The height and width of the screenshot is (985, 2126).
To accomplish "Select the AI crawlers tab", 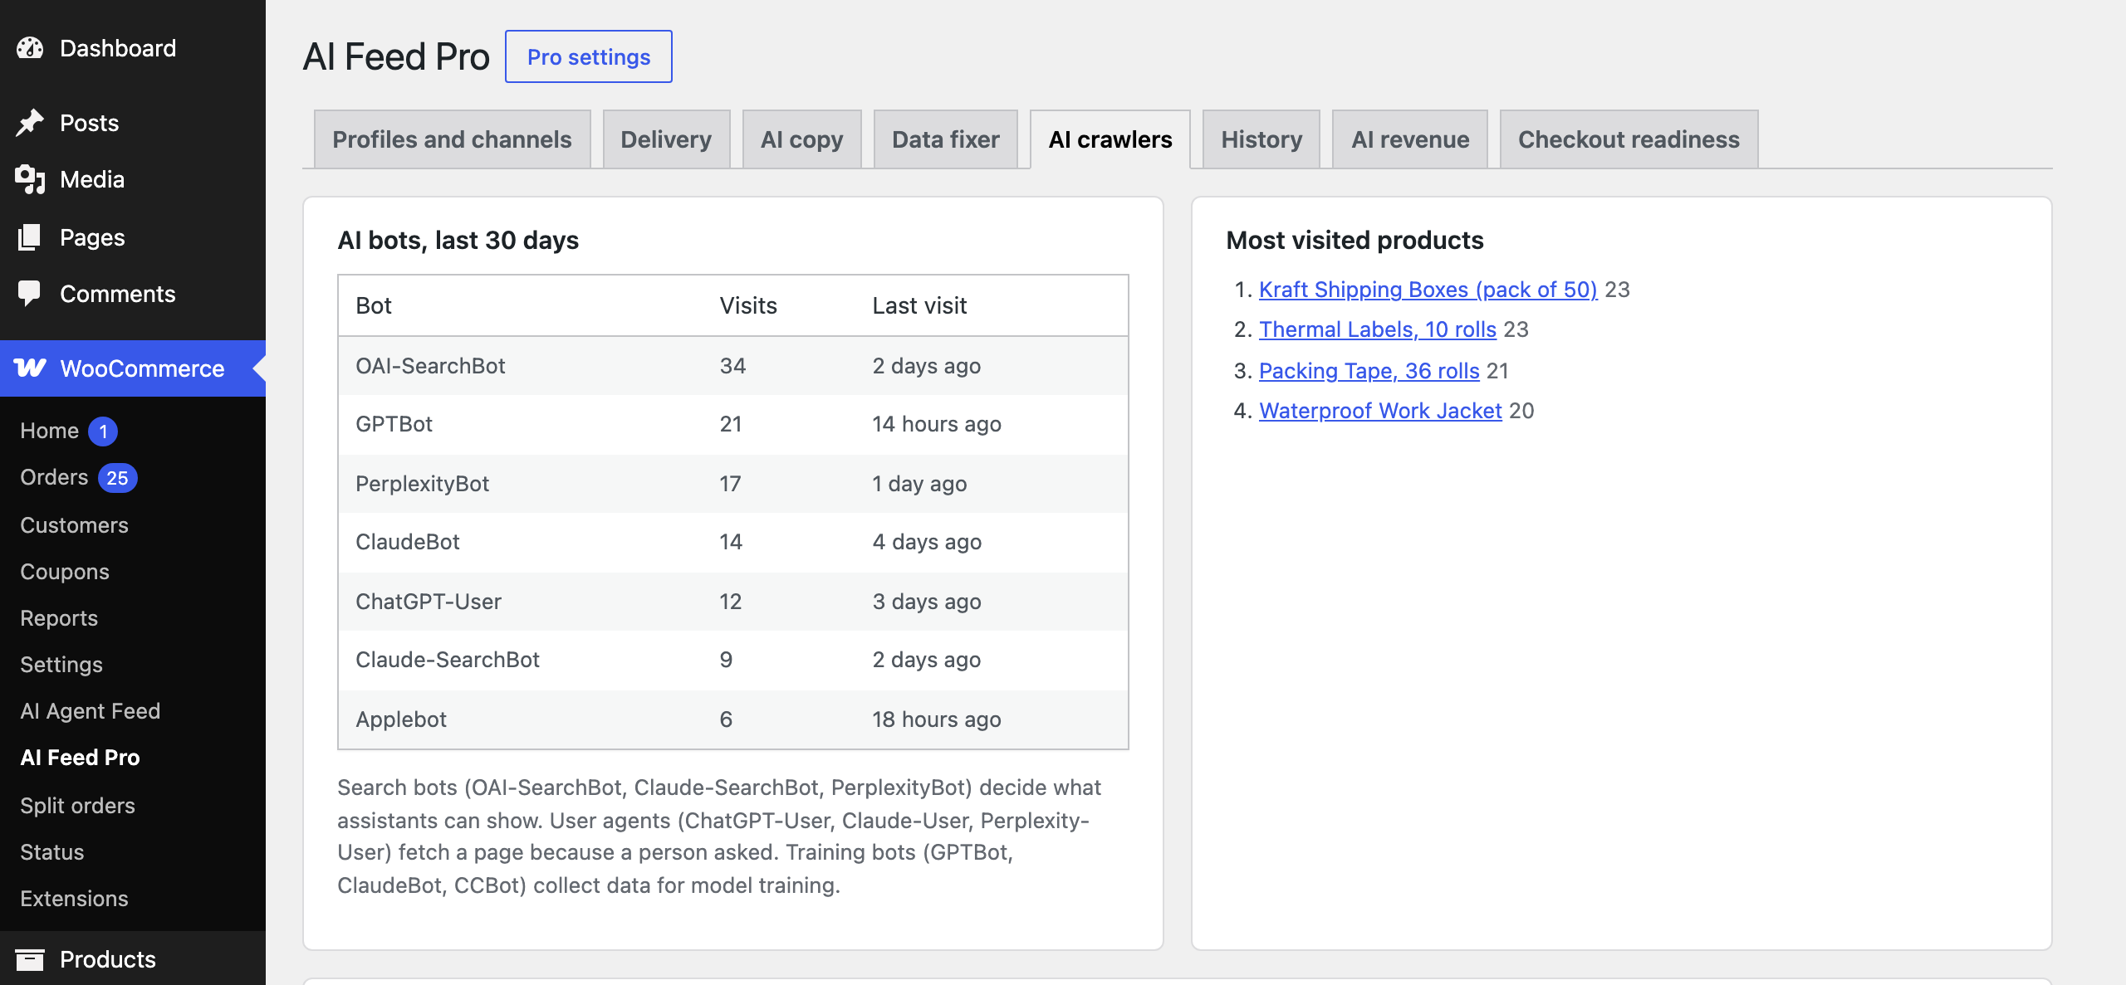I will (x=1110, y=139).
